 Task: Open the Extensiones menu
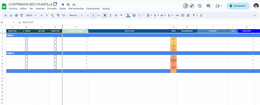[93, 8]
